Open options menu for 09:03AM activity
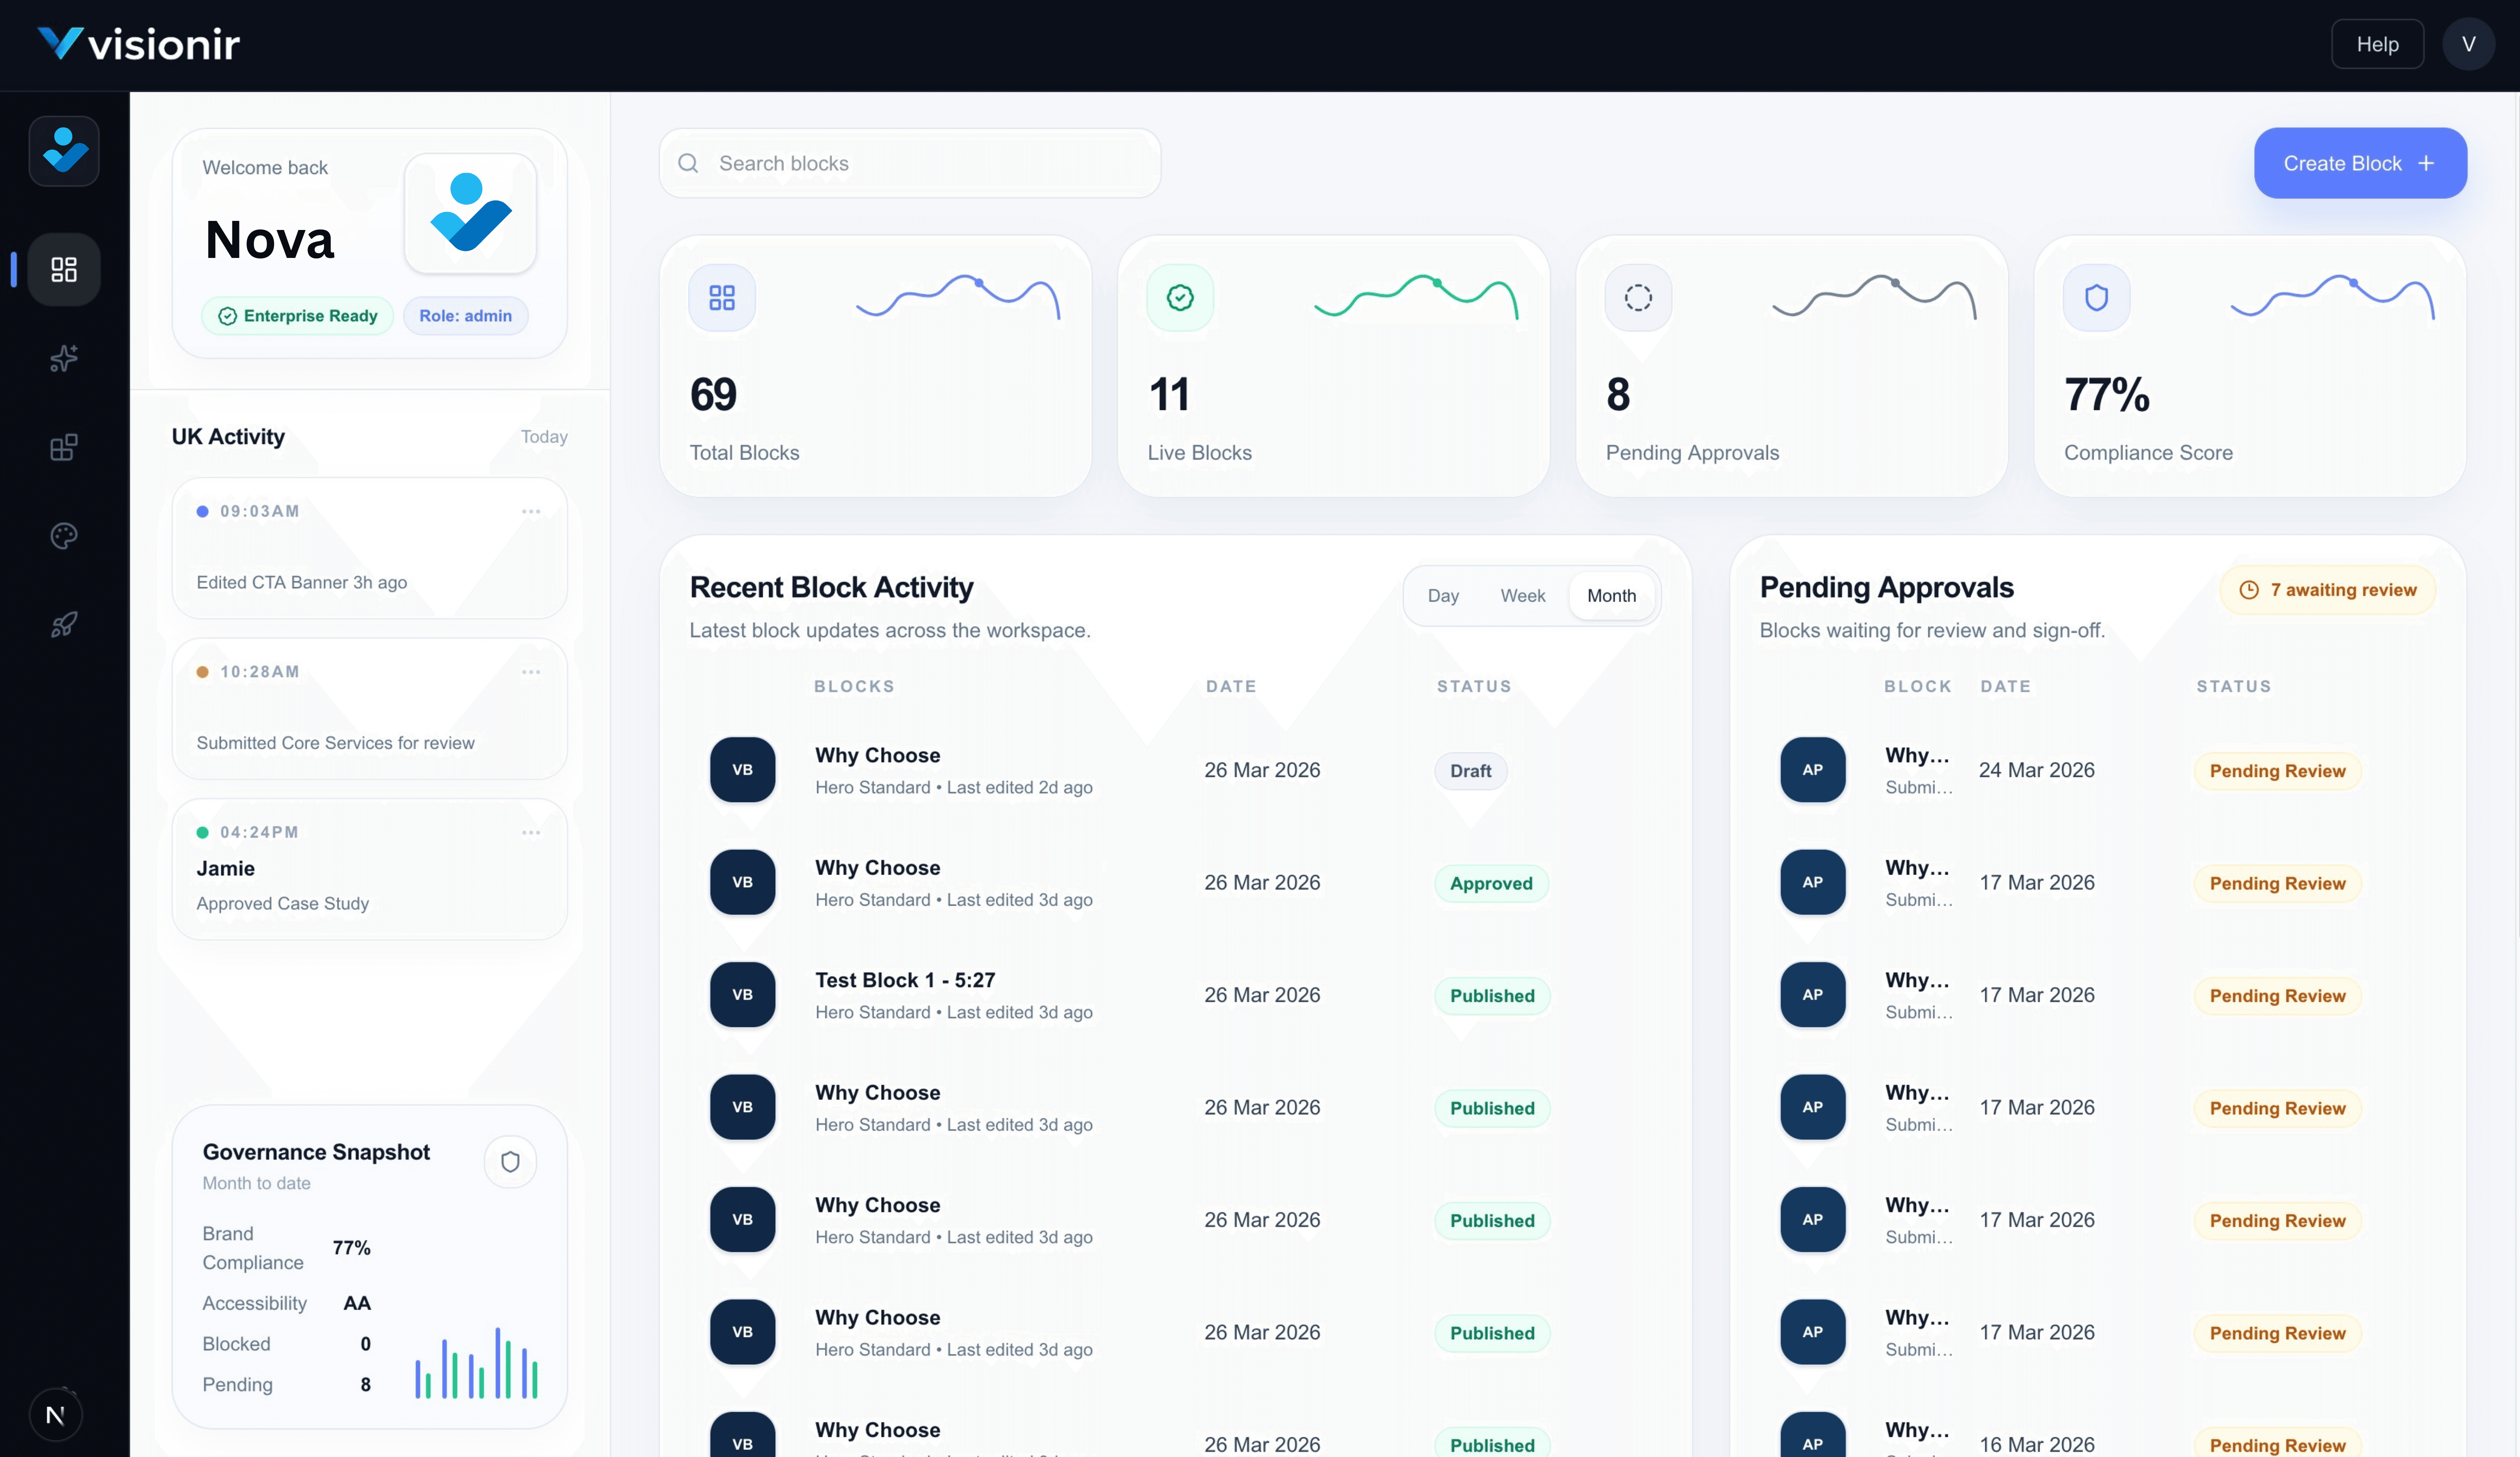This screenshot has width=2520, height=1457. pyautogui.click(x=531, y=511)
